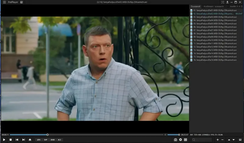This screenshot has width=244, height=143.
Task: Add files with the plus button
Action: coord(217,140)
